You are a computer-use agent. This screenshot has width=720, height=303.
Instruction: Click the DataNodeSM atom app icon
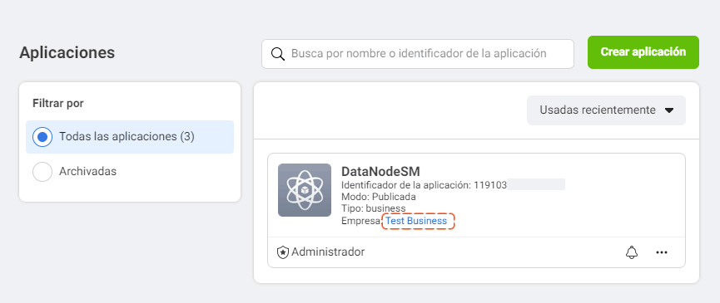tap(305, 190)
